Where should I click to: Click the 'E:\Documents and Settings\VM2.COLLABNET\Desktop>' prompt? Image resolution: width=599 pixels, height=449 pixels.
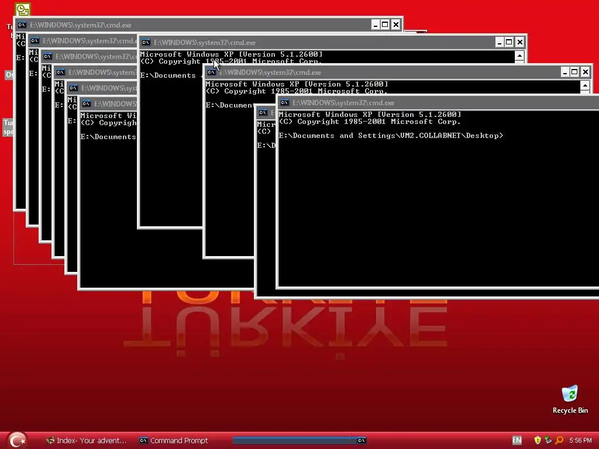pos(391,136)
